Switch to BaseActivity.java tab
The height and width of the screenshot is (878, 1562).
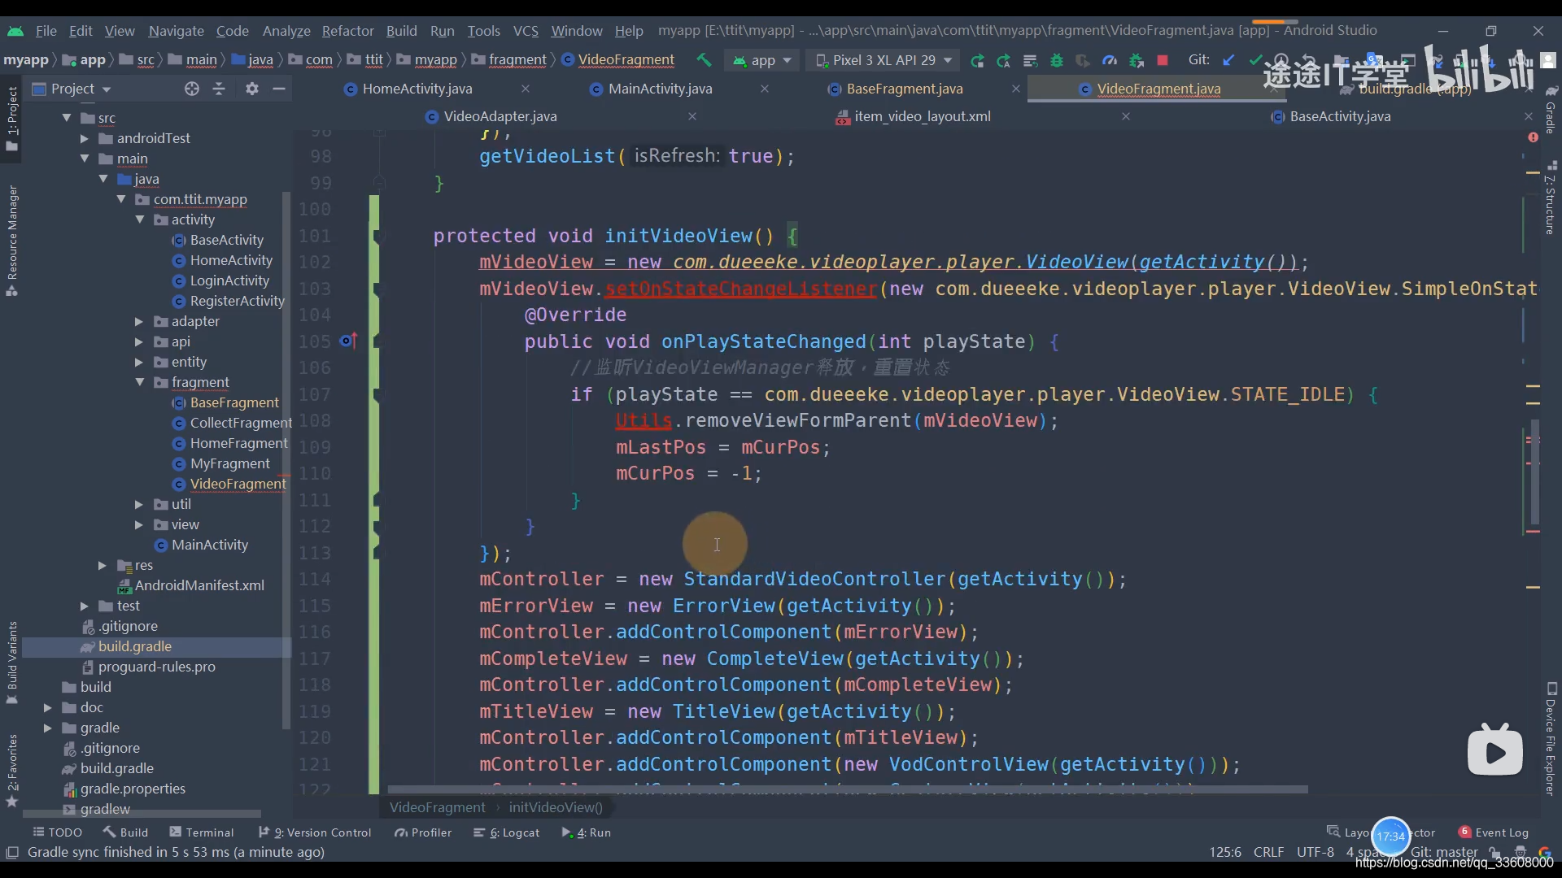[x=1340, y=116]
